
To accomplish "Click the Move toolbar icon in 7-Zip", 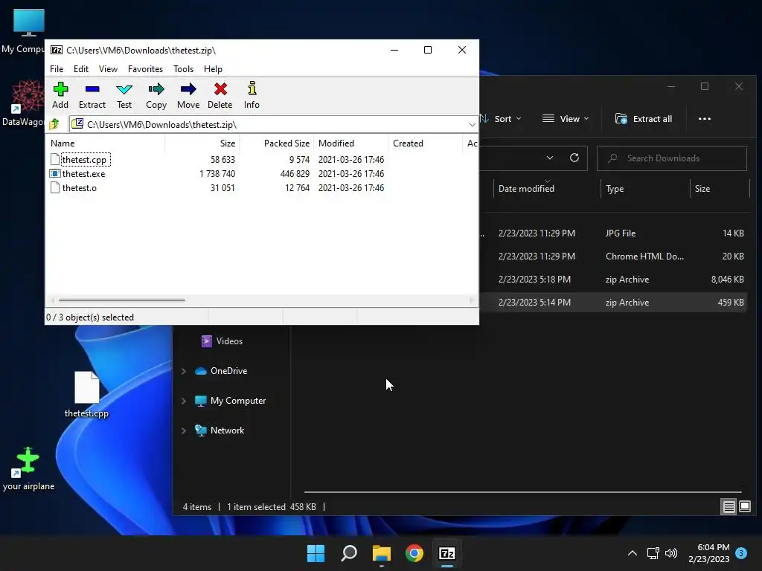I will [188, 95].
